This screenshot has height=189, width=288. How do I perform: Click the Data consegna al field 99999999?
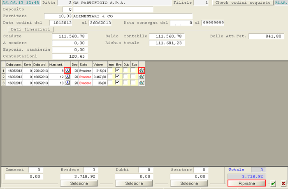pyautogui.click(x=213, y=23)
